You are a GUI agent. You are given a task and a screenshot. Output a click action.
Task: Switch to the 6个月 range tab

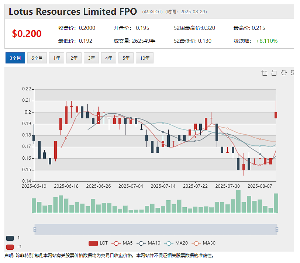click(x=37, y=58)
